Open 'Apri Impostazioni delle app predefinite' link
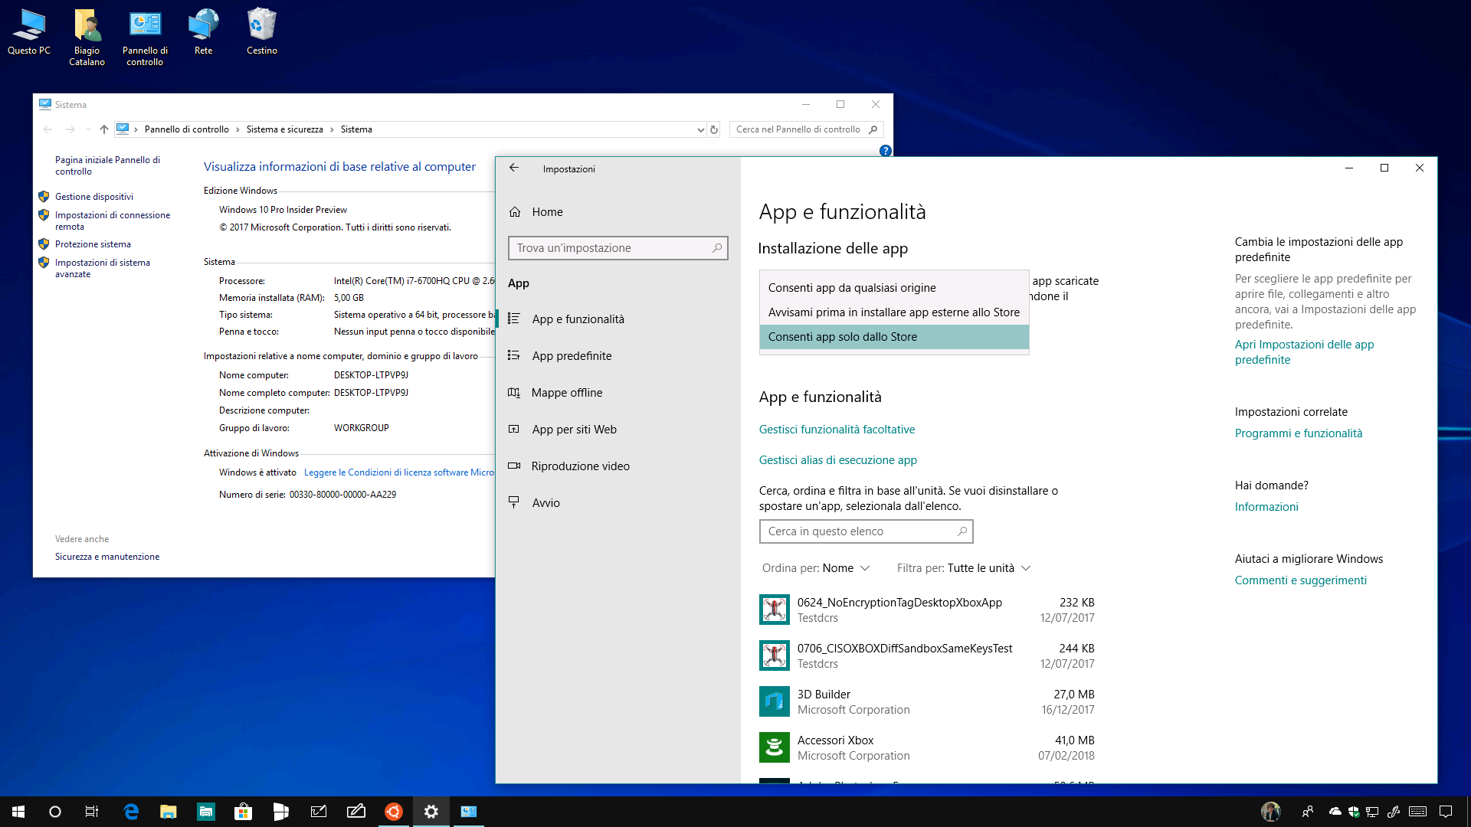 pyautogui.click(x=1304, y=352)
